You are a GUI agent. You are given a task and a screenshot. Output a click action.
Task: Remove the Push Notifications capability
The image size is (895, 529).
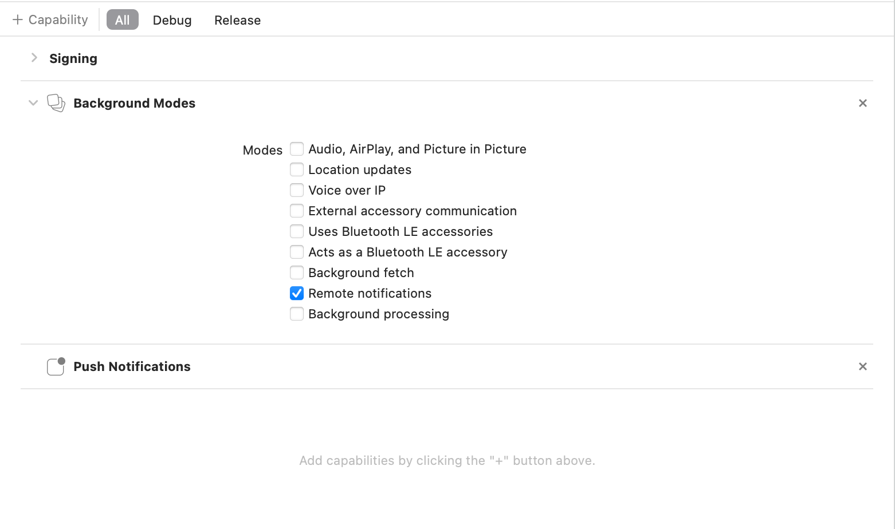(x=862, y=366)
